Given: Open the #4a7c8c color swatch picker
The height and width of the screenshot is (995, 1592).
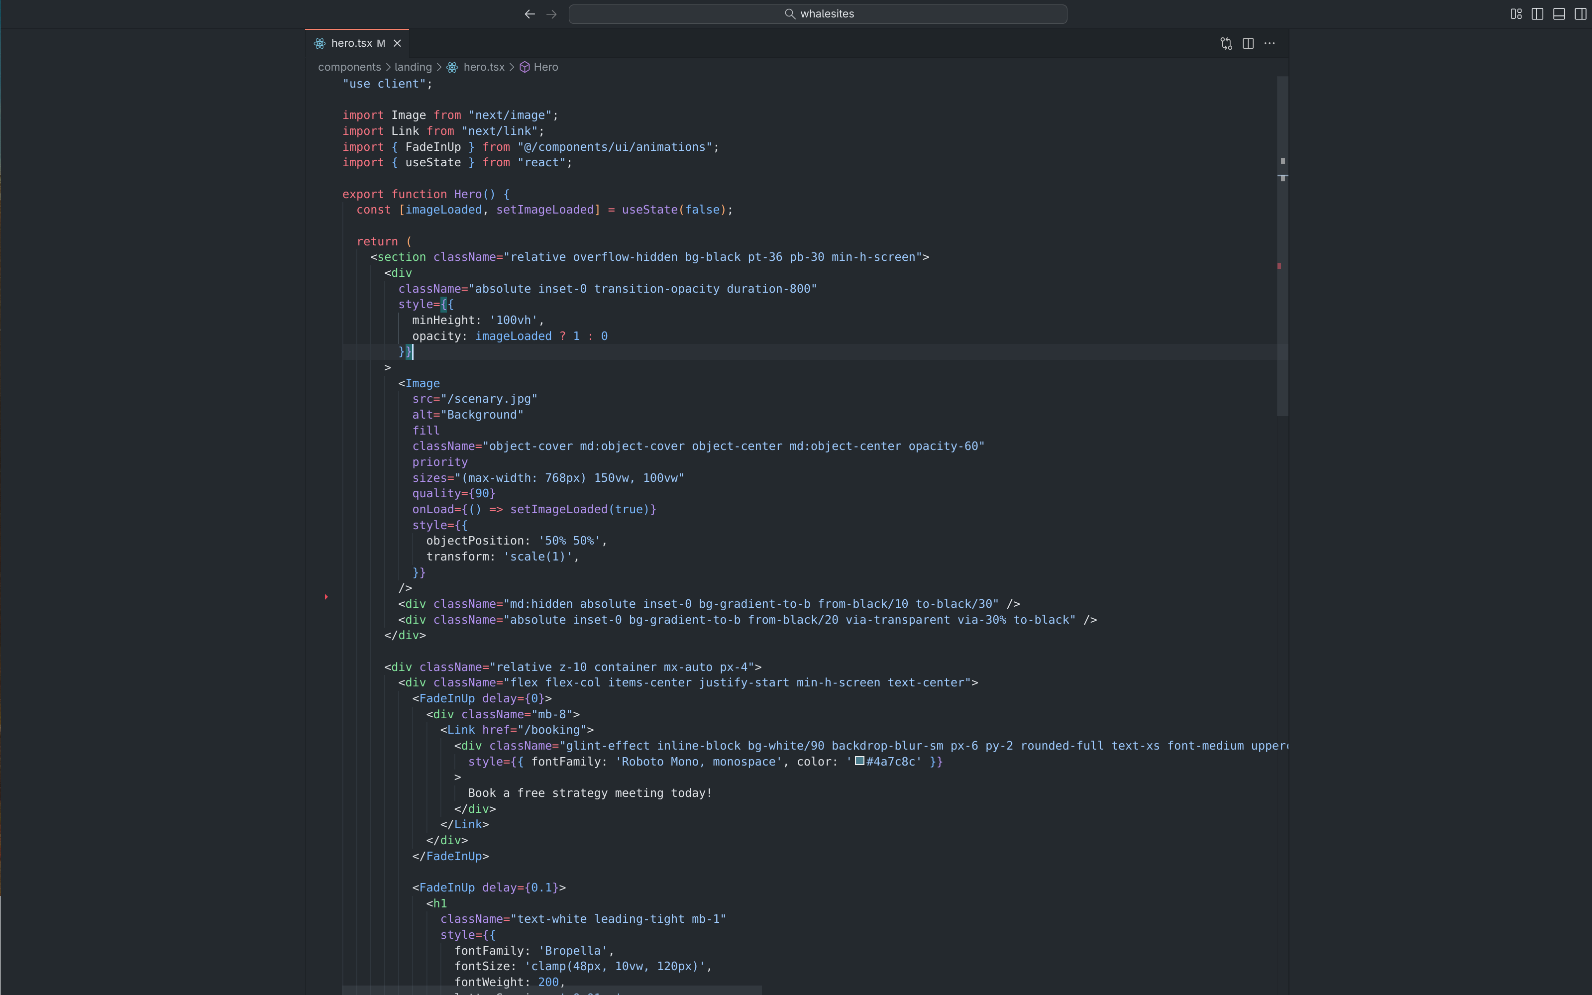Looking at the screenshot, I should pos(859,761).
